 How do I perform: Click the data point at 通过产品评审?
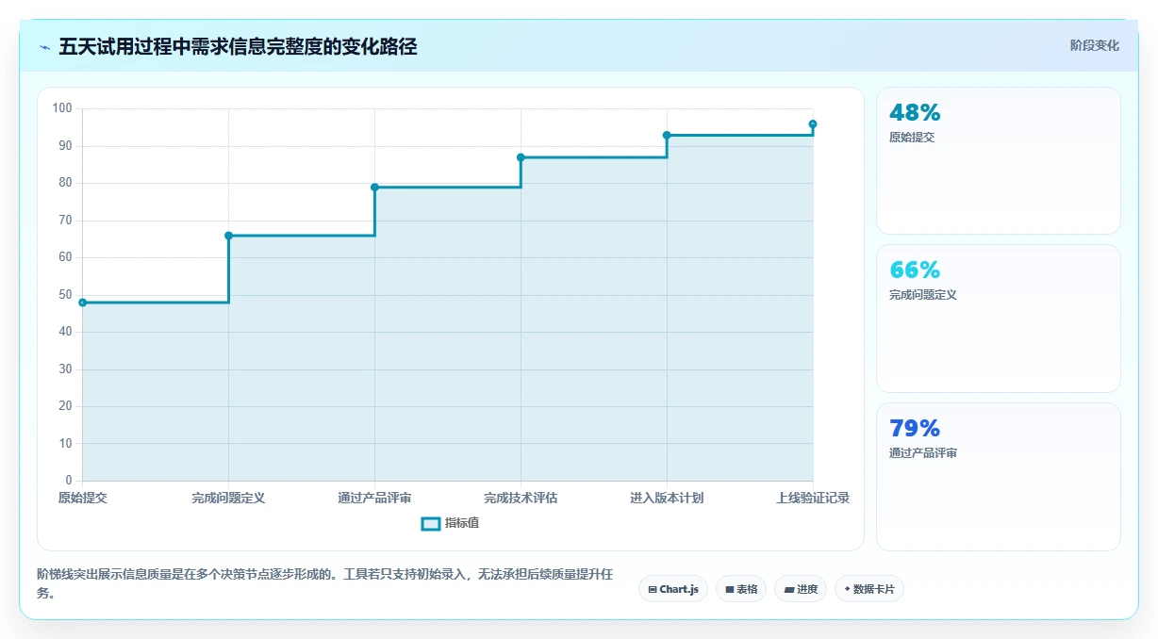coord(374,188)
